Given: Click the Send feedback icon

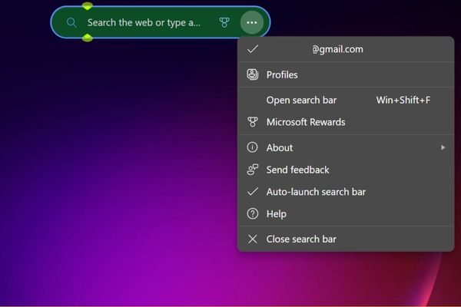Looking at the screenshot, I should 252,170.
